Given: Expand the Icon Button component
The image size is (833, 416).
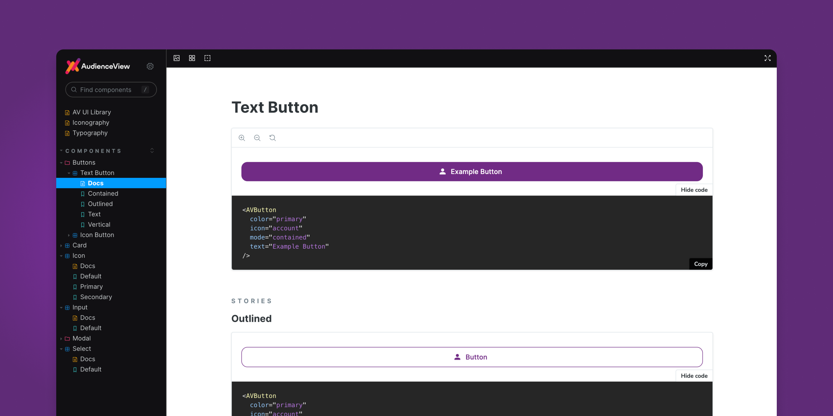Looking at the screenshot, I should (x=69, y=235).
